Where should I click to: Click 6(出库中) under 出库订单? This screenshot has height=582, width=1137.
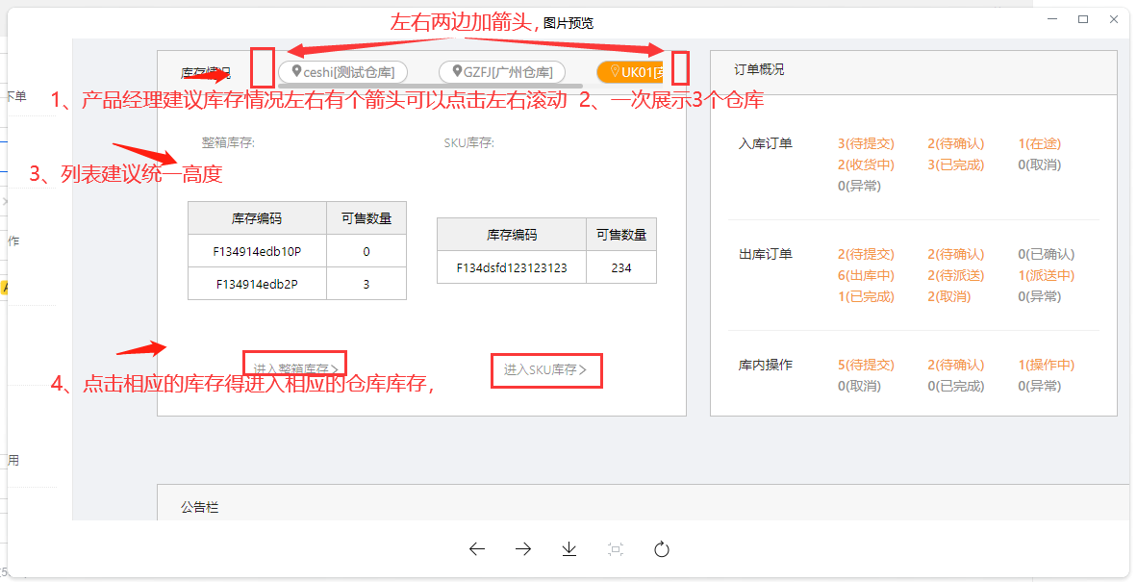tap(866, 276)
